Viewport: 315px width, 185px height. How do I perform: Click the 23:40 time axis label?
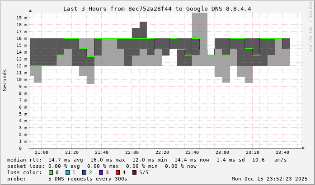[x=282, y=153]
